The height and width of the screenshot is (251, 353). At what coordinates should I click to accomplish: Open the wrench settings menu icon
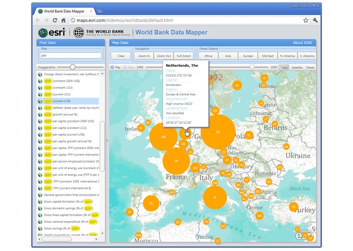click(315, 20)
